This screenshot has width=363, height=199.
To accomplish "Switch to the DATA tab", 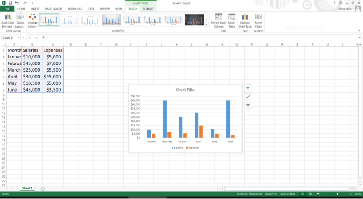I will click(91, 9).
